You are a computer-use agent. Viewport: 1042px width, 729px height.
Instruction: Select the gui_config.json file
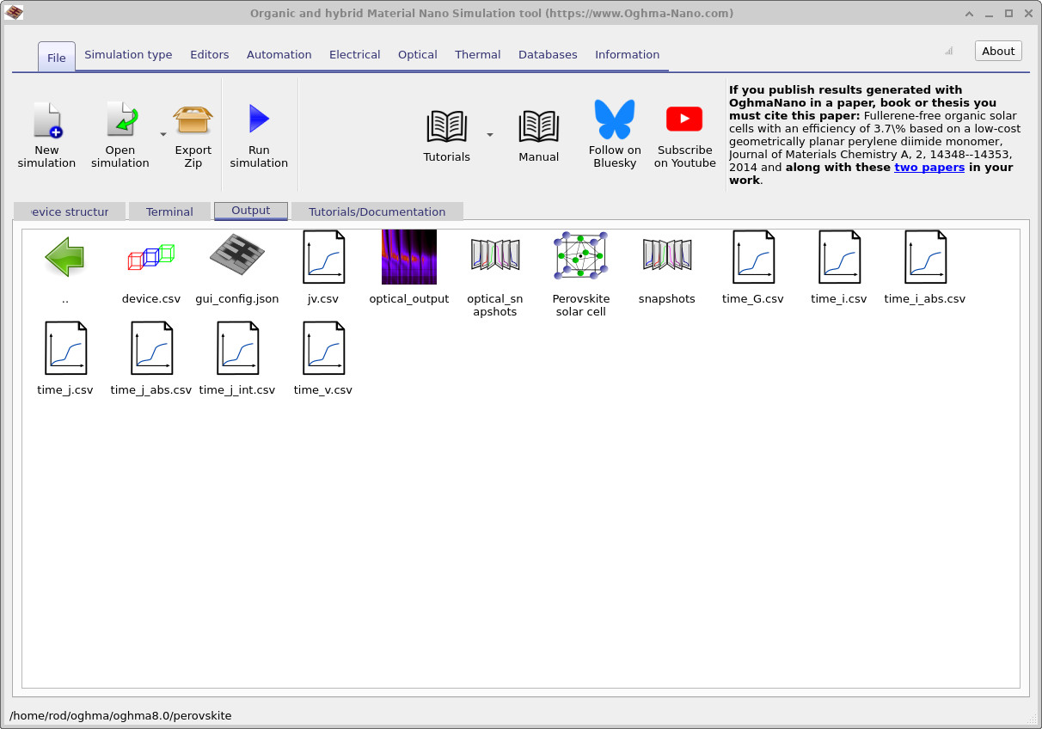237,257
